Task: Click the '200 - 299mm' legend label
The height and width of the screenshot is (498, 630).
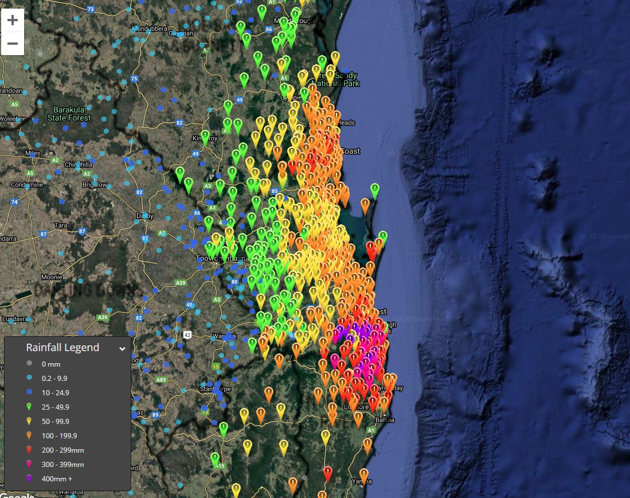Action: click(62, 450)
